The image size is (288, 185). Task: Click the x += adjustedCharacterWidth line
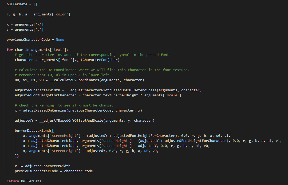(x=43, y=166)
